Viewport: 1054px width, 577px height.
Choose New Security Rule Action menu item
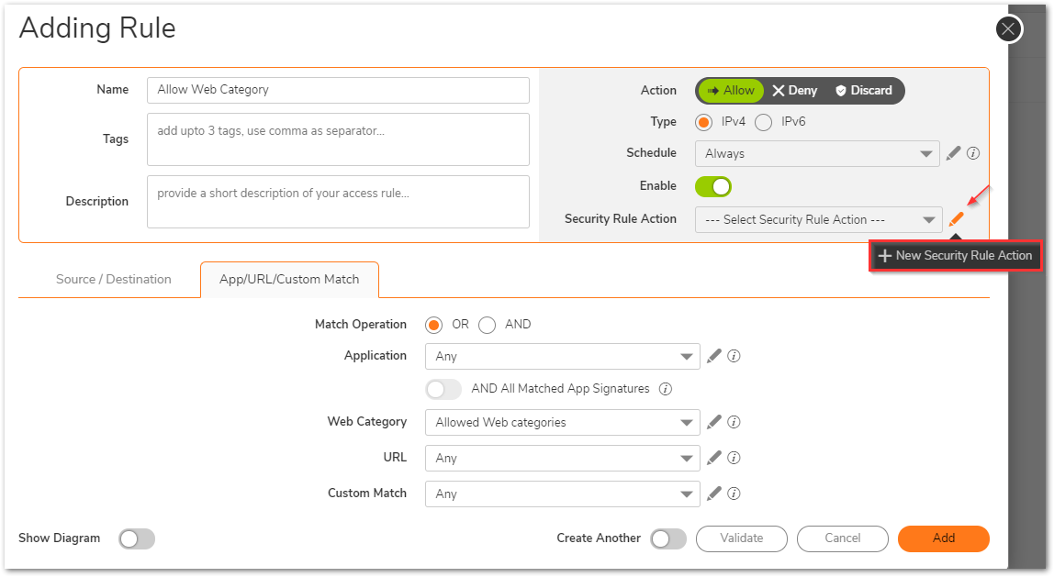955,255
